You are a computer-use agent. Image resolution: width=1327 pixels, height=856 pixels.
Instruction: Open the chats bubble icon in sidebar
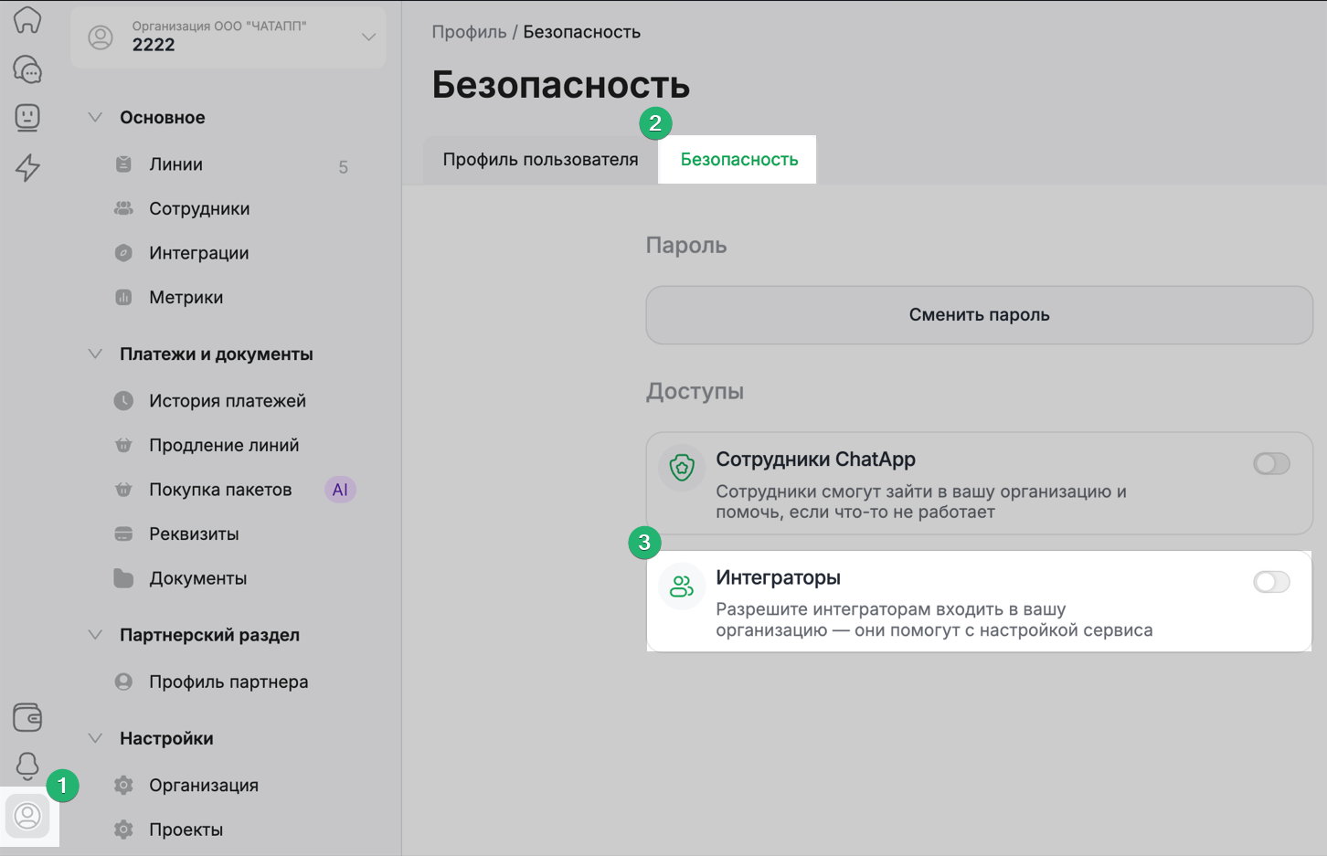coord(27,69)
